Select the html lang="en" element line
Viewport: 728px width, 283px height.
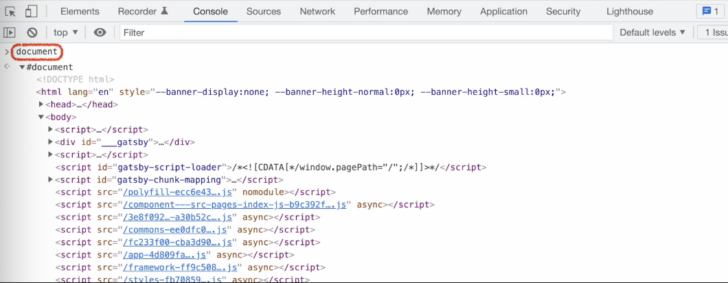coord(302,92)
